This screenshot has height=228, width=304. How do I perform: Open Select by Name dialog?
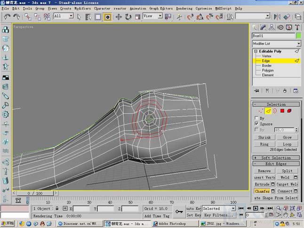tap(88, 17)
